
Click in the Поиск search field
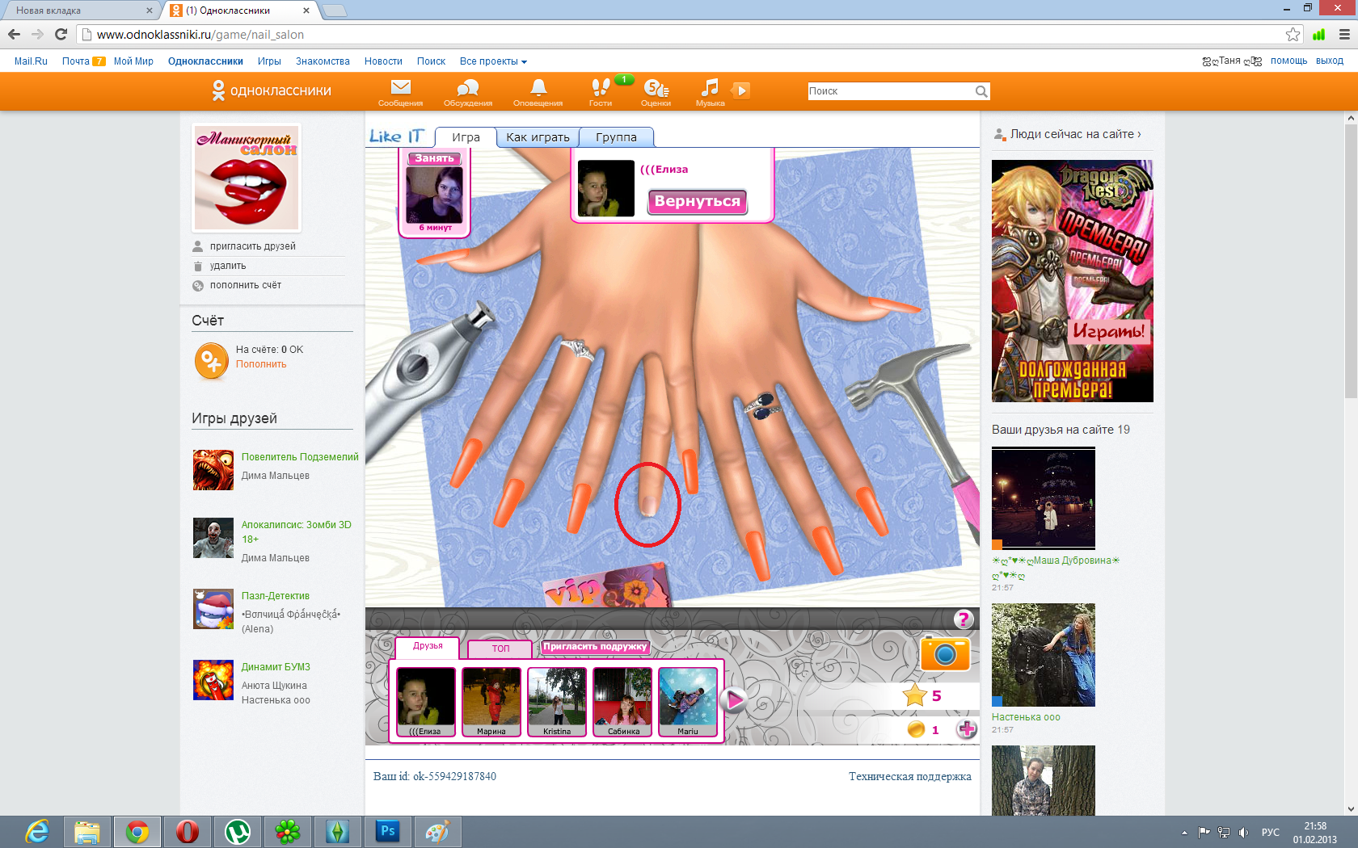pos(891,91)
